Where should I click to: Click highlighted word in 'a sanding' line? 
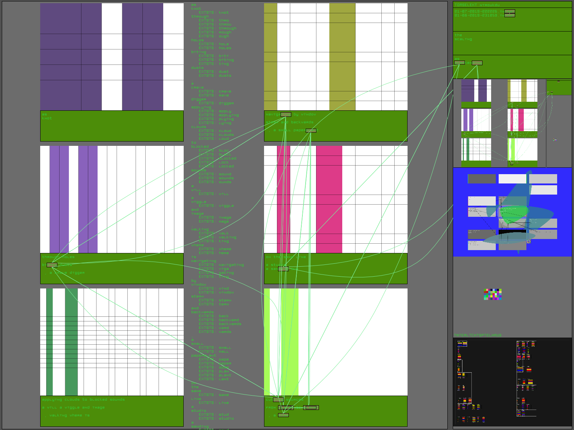(283, 269)
